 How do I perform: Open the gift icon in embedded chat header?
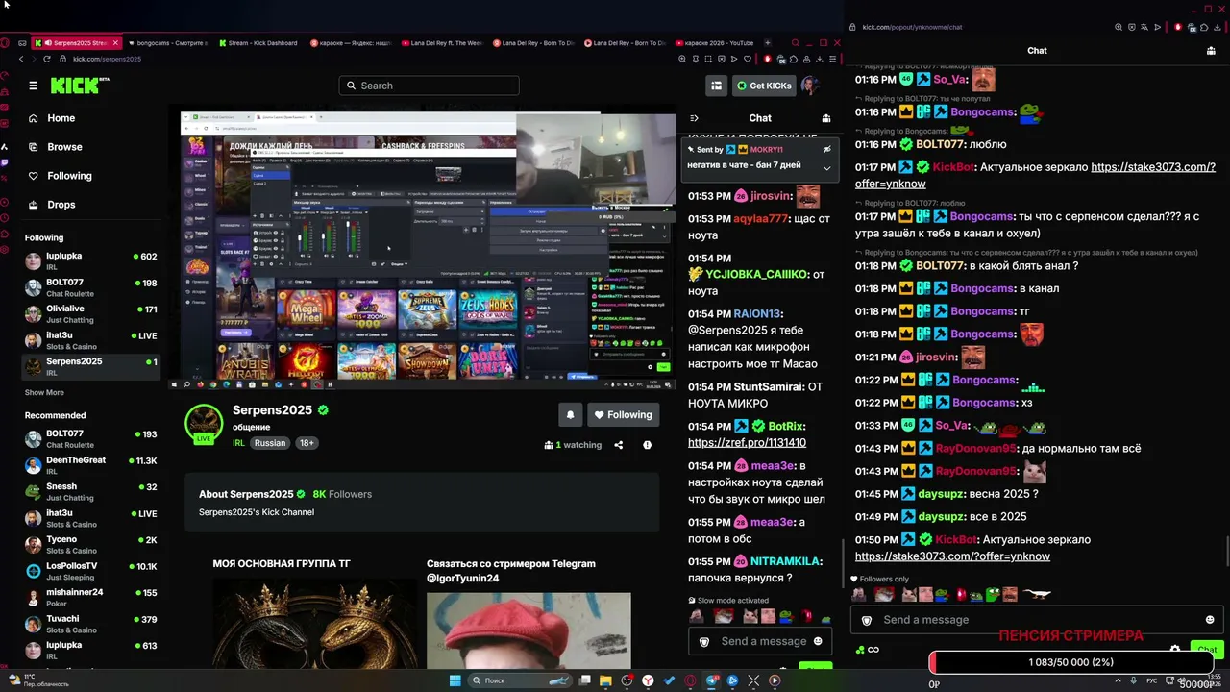(x=826, y=118)
